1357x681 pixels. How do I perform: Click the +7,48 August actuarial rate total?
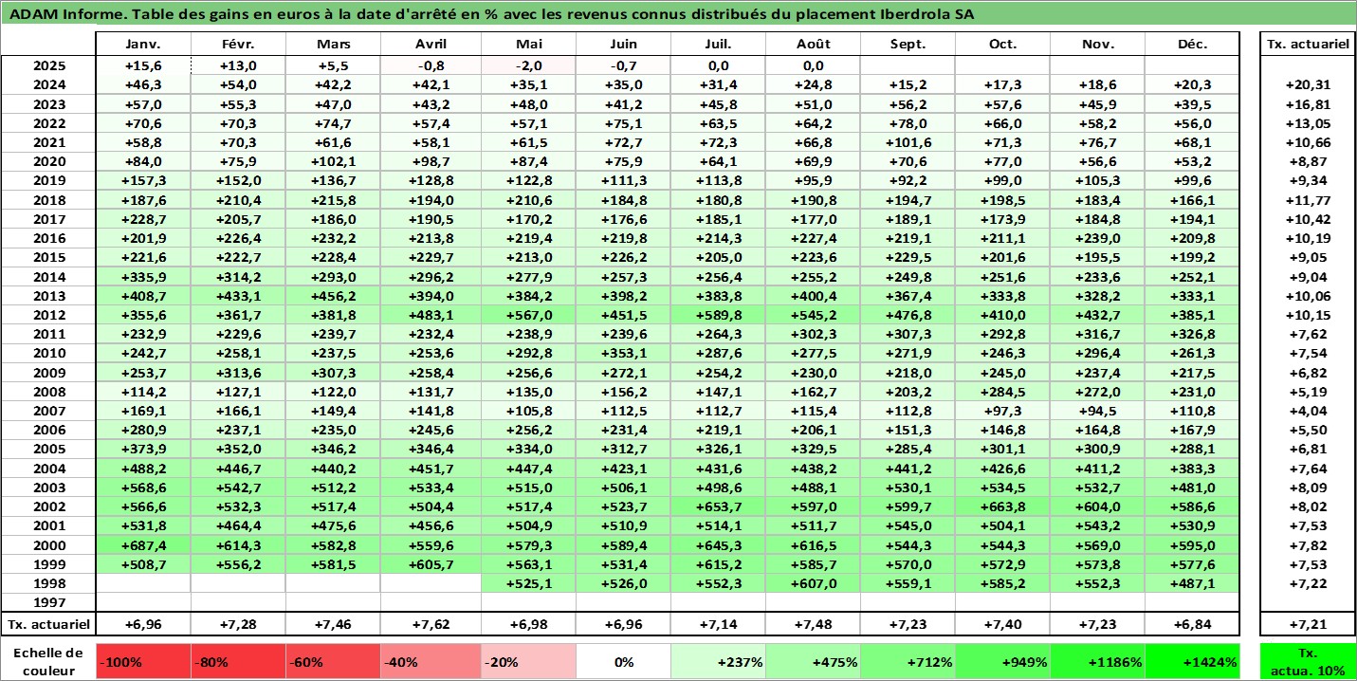click(814, 624)
